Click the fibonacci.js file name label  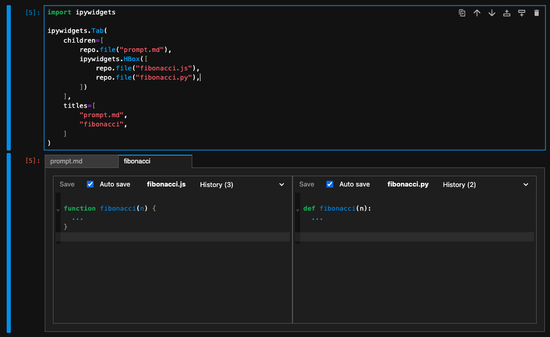click(166, 184)
